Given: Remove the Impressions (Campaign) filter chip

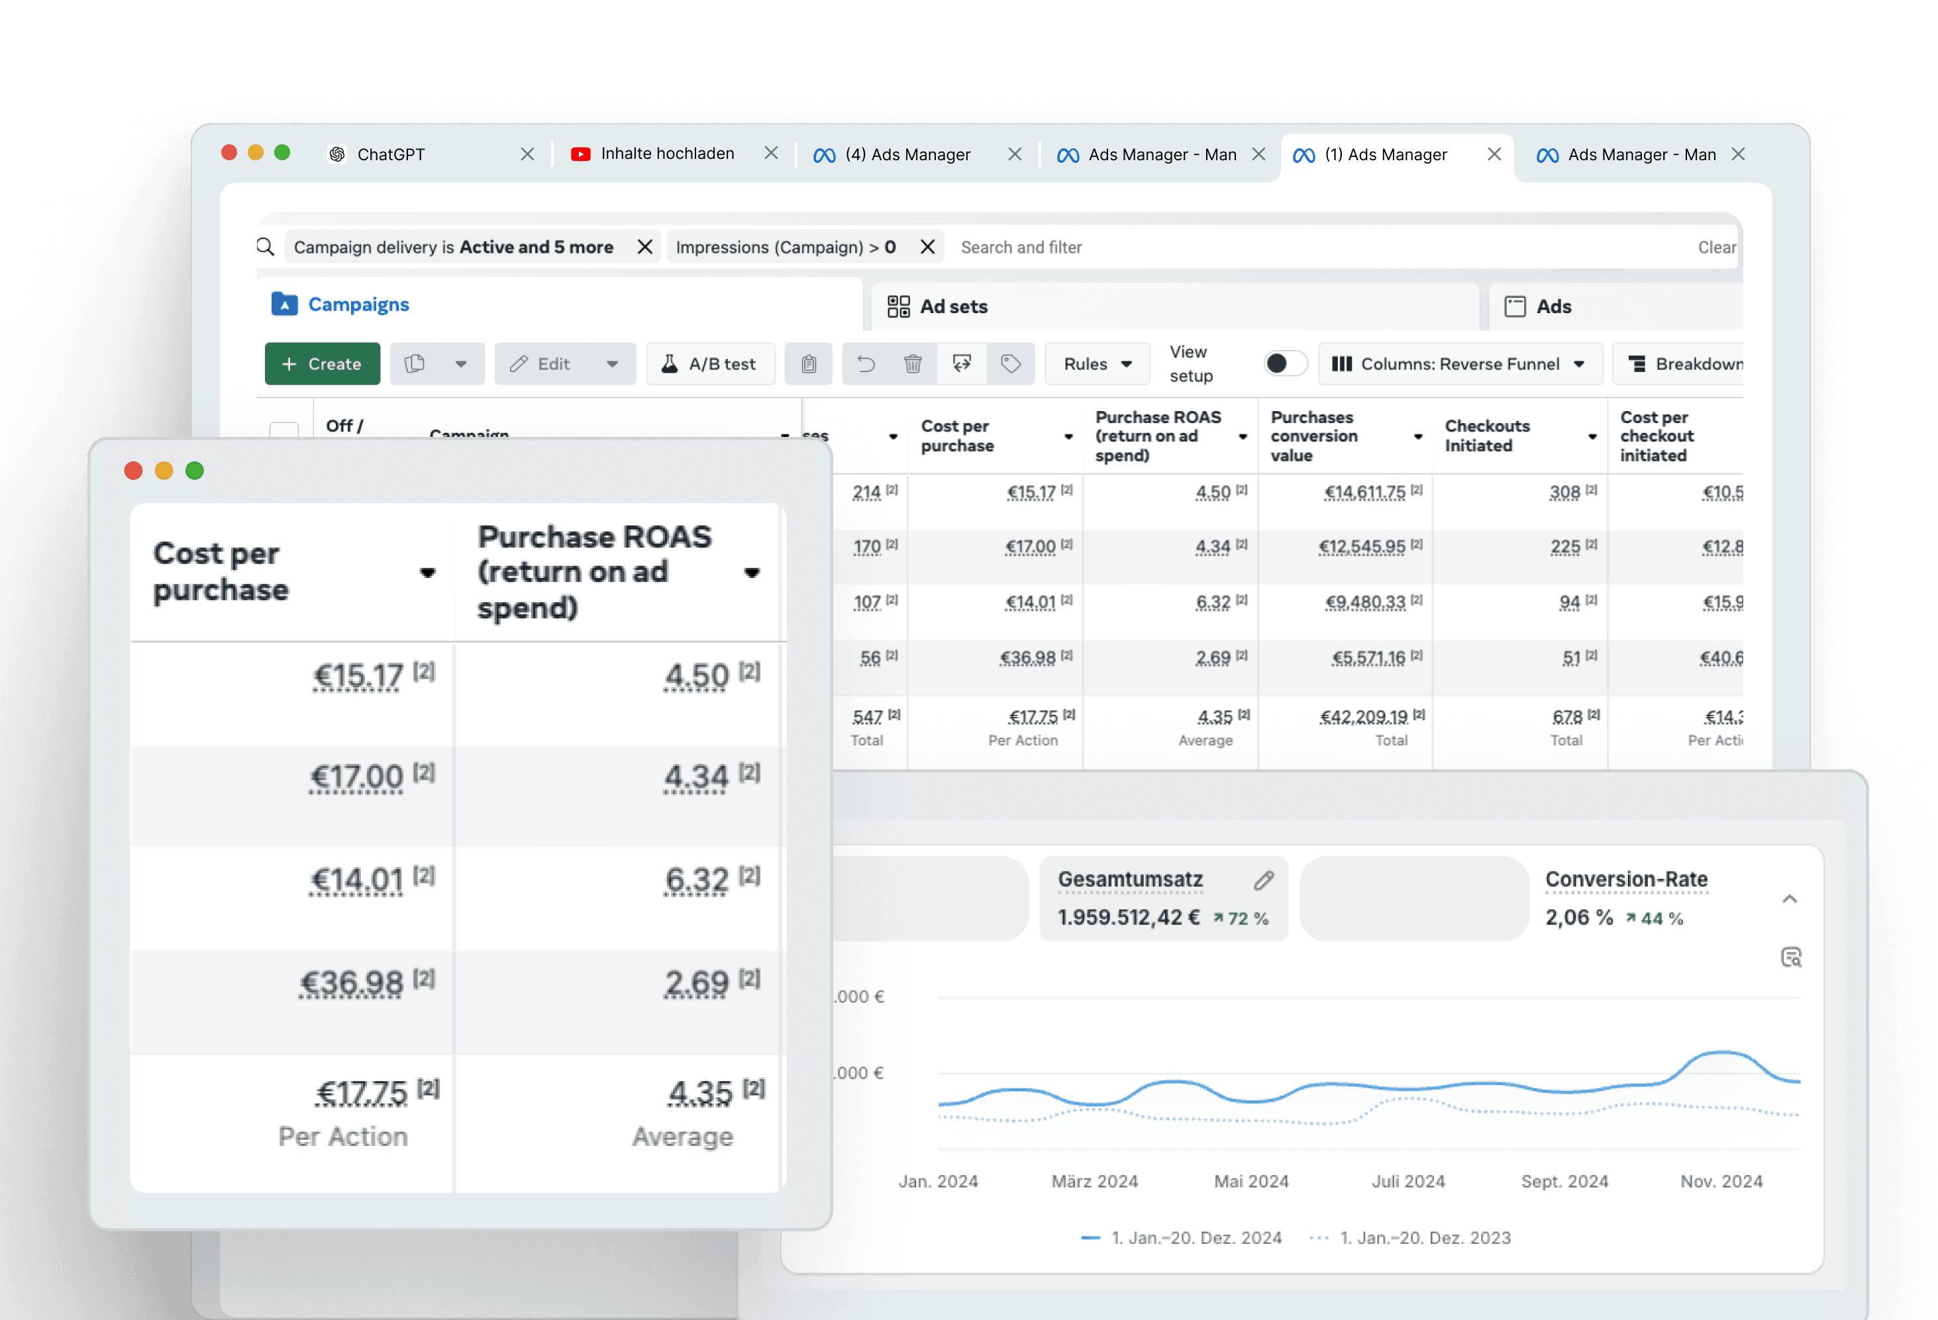Looking at the screenshot, I should [x=927, y=247].
